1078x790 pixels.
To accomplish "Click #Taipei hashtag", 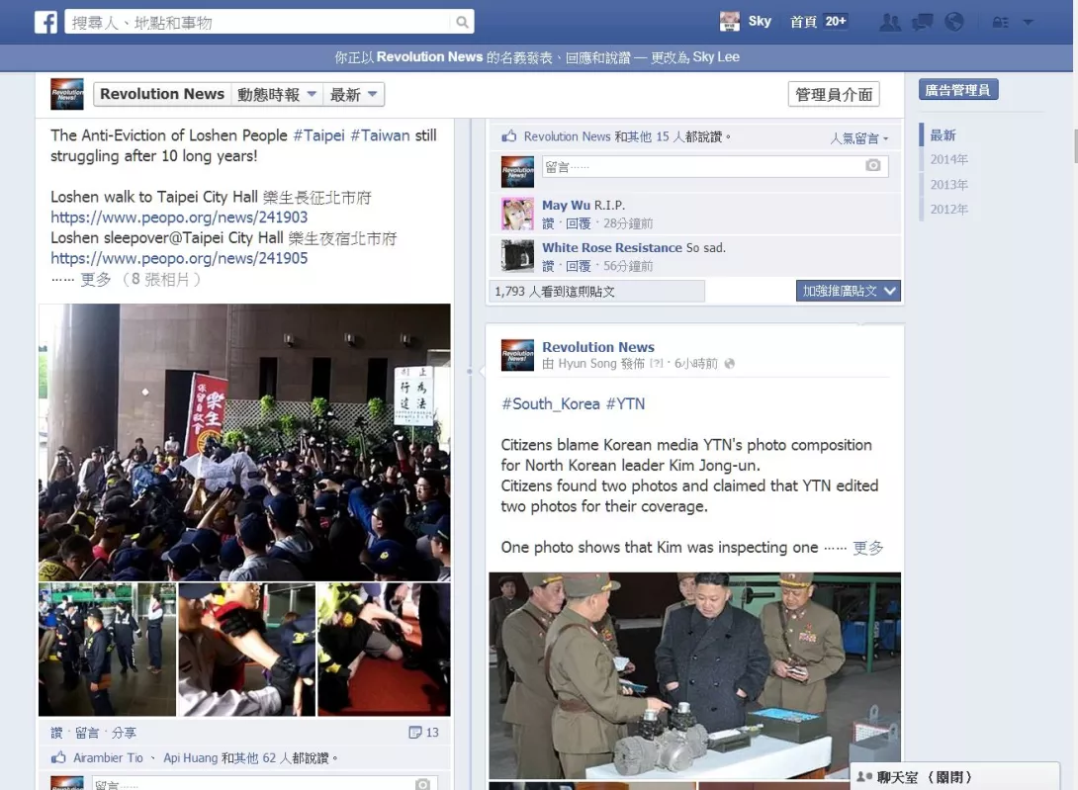I will 319,135.
